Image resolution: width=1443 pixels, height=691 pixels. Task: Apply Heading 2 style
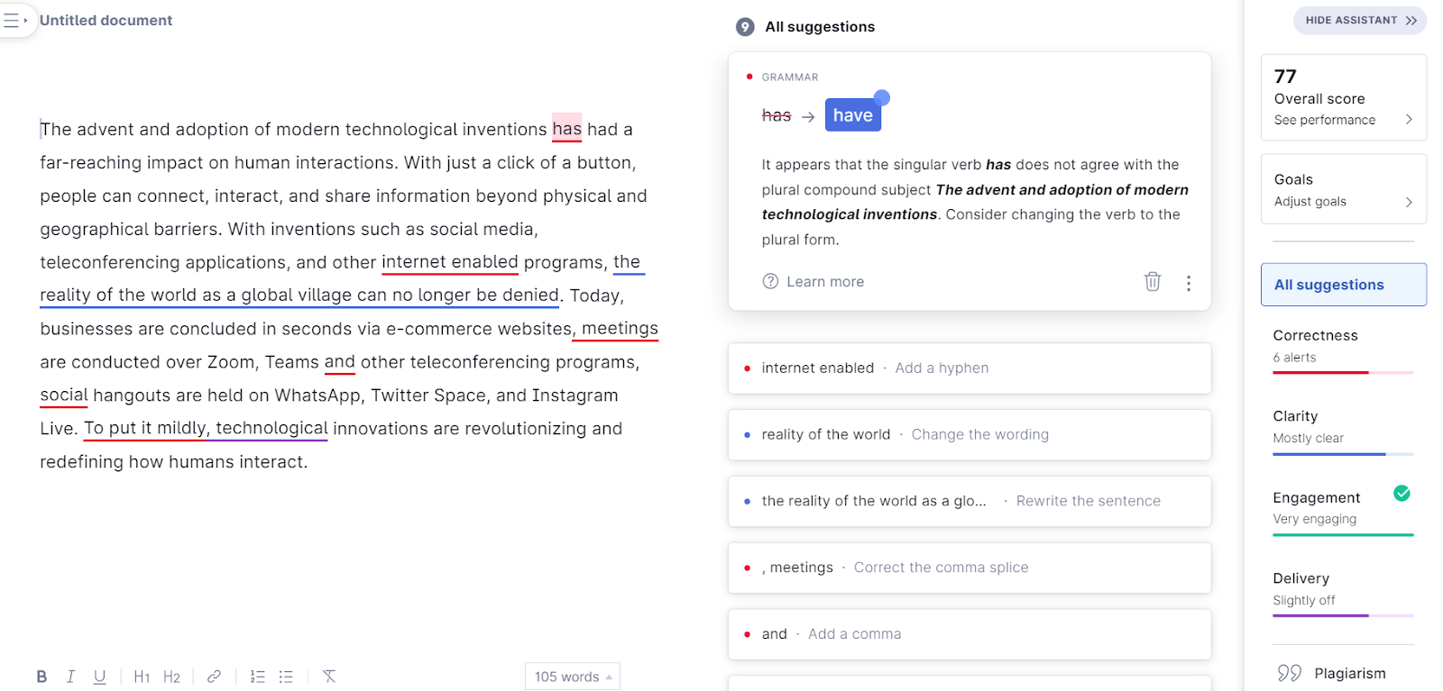pyautogui.click(x=171, y=677)
